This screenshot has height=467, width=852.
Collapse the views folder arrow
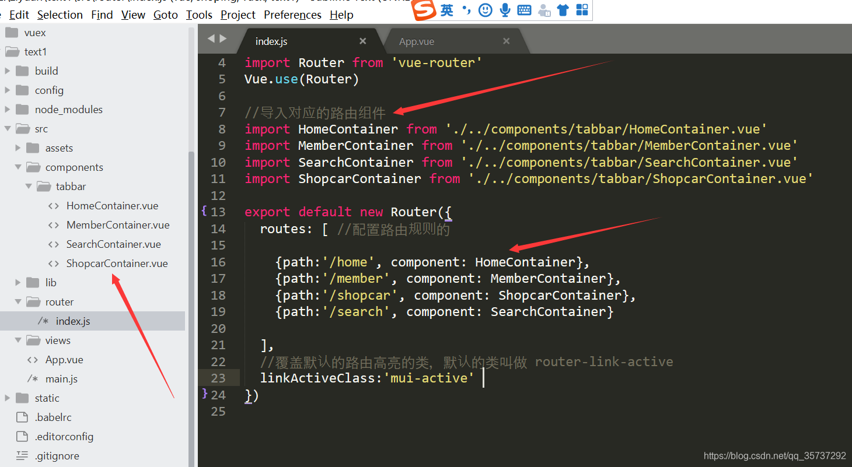coord(18,340)
